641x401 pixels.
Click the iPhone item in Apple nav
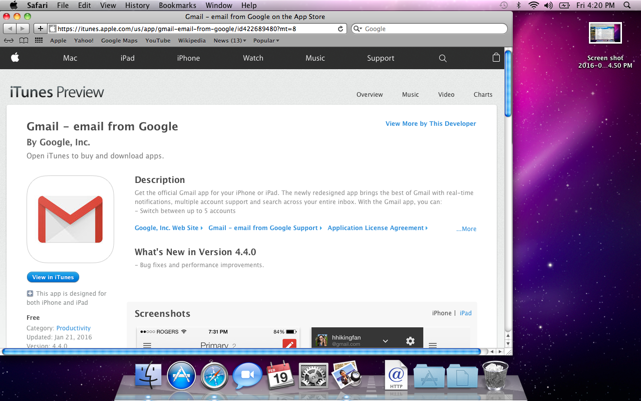188,58
